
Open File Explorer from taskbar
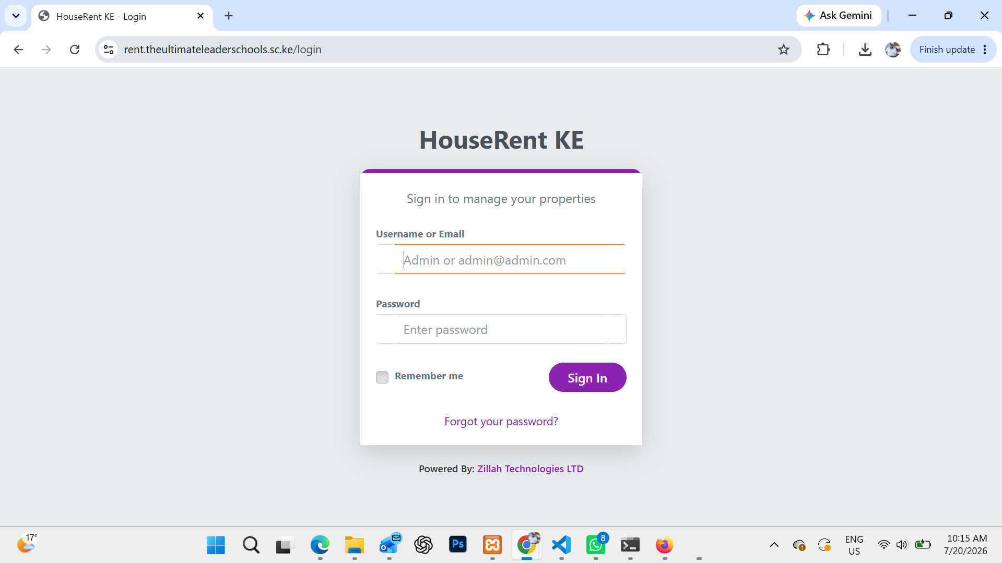point(354,545)
